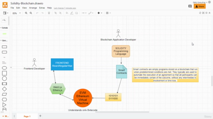The image size is (213, 119).
Task: Pick the Ellipse shape in the sidebar
Action: pyautogui.click(x=4, y=68)
